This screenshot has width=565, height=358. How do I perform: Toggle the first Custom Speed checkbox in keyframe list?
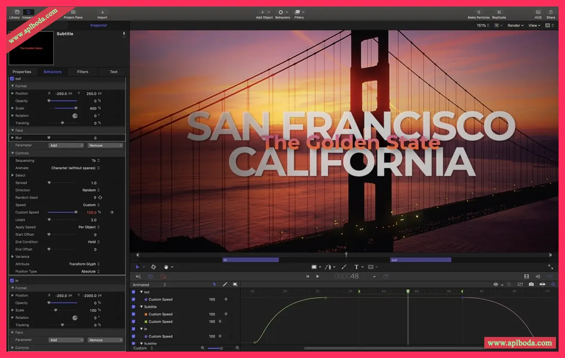[x=134, y=300]
